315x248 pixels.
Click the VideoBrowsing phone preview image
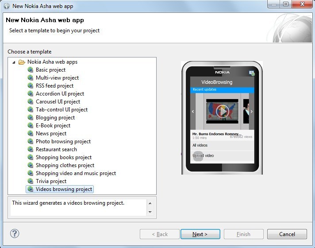pyautogui.click(x=222, y=118)
